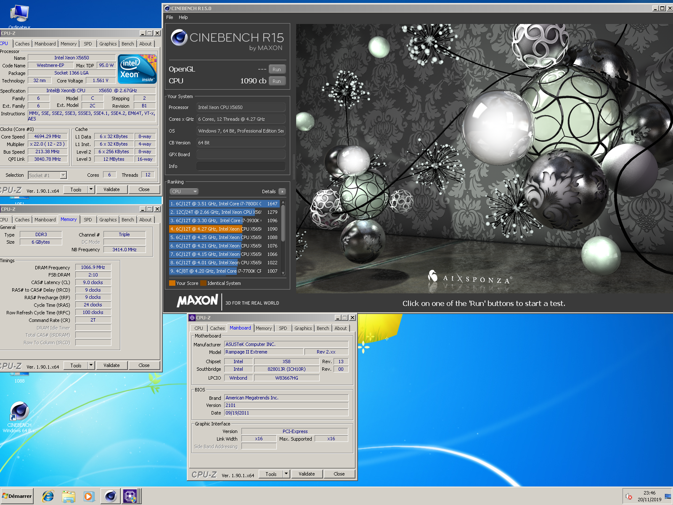
Task: Click the Core Speed value 4694.29 MHz
Action: point(48,136)
